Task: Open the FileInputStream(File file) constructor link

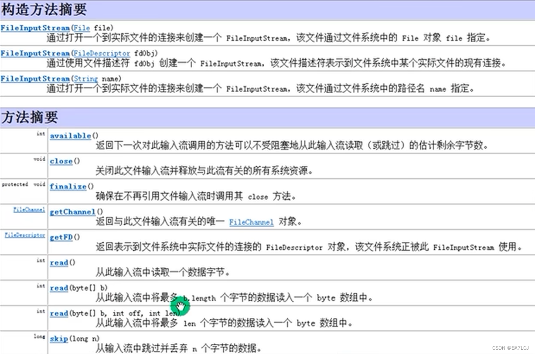Action: (35, 28)
